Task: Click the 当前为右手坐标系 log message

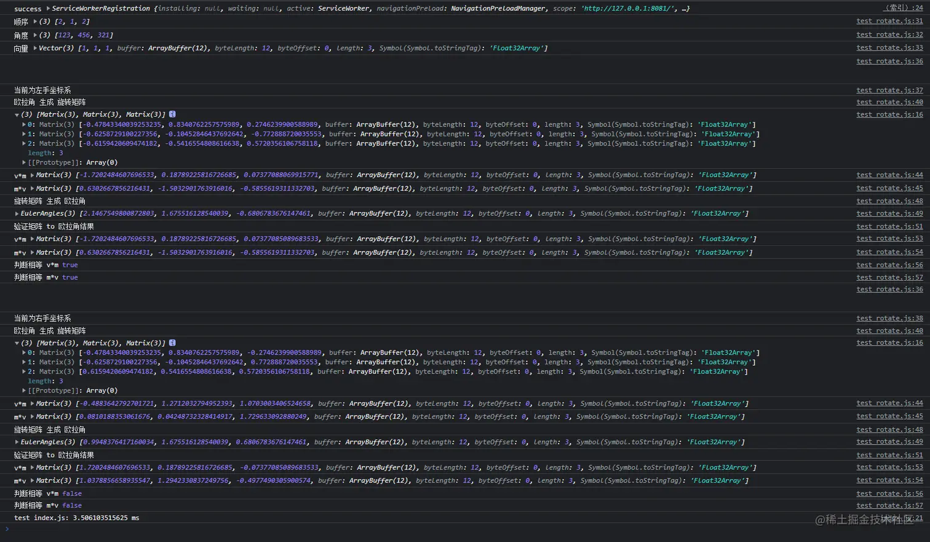Action: pos(42,318)
